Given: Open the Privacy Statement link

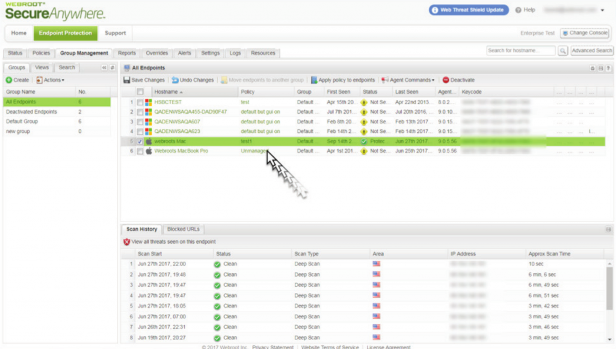Looking at the screenshot, I should 273,347.
